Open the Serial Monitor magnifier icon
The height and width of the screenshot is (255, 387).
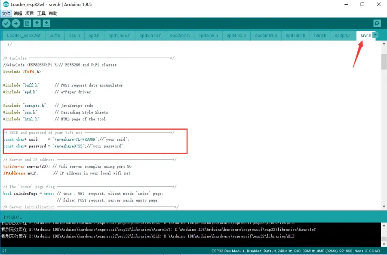(377, 24)
